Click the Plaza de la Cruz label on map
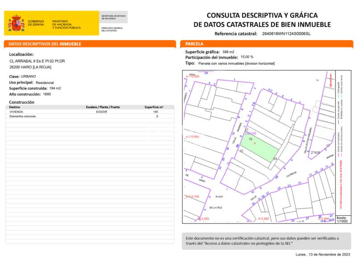 point(218,202)
